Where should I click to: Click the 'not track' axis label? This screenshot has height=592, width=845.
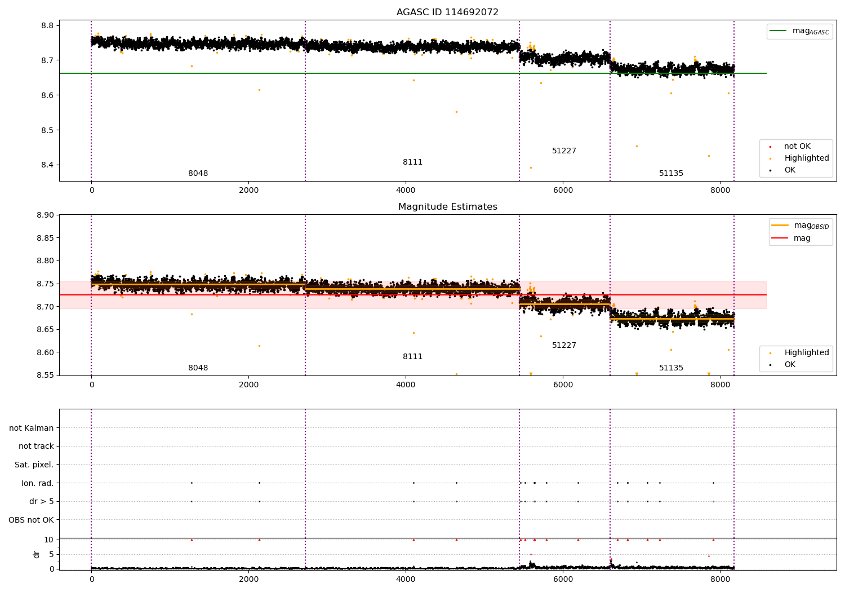click(x=36, y=446)
